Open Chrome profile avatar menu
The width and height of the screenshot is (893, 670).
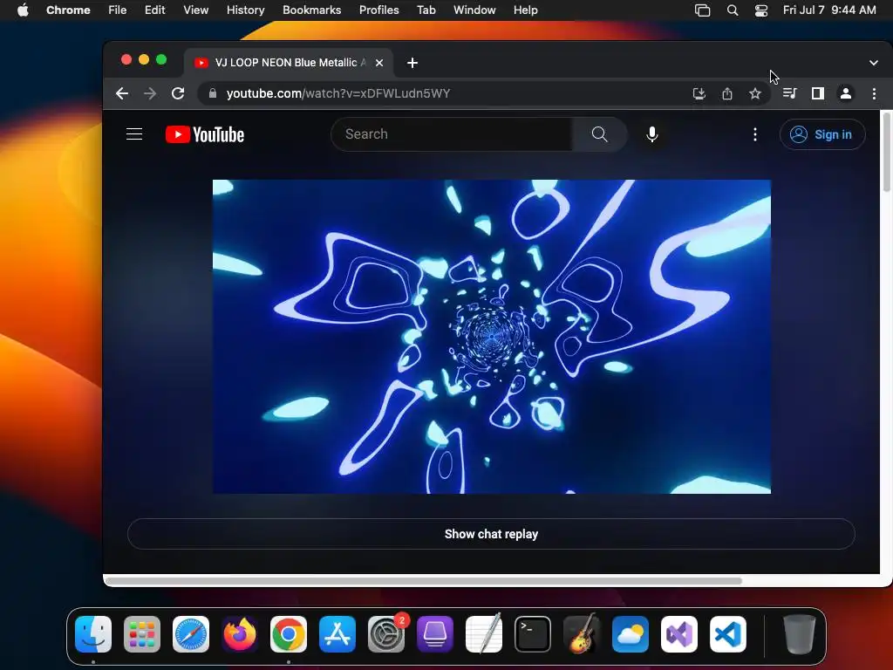[846, 93]
